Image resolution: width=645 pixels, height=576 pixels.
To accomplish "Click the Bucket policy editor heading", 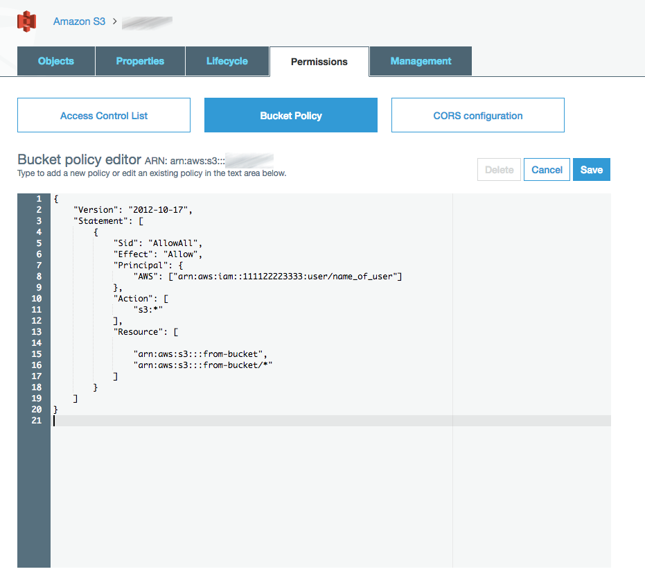I will tap(80, 159).
